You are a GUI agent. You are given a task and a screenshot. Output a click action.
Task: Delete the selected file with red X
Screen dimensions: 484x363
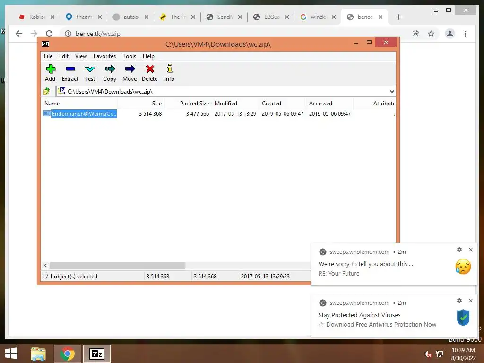(x=150, y=73)
